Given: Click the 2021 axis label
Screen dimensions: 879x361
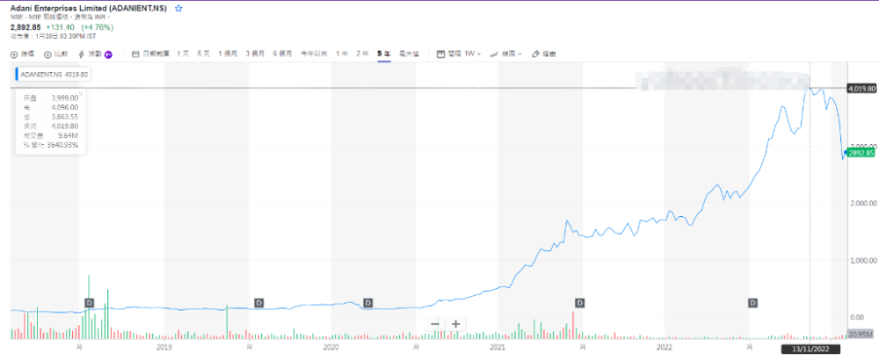Looking at the screenshot, I should point(498,348).
